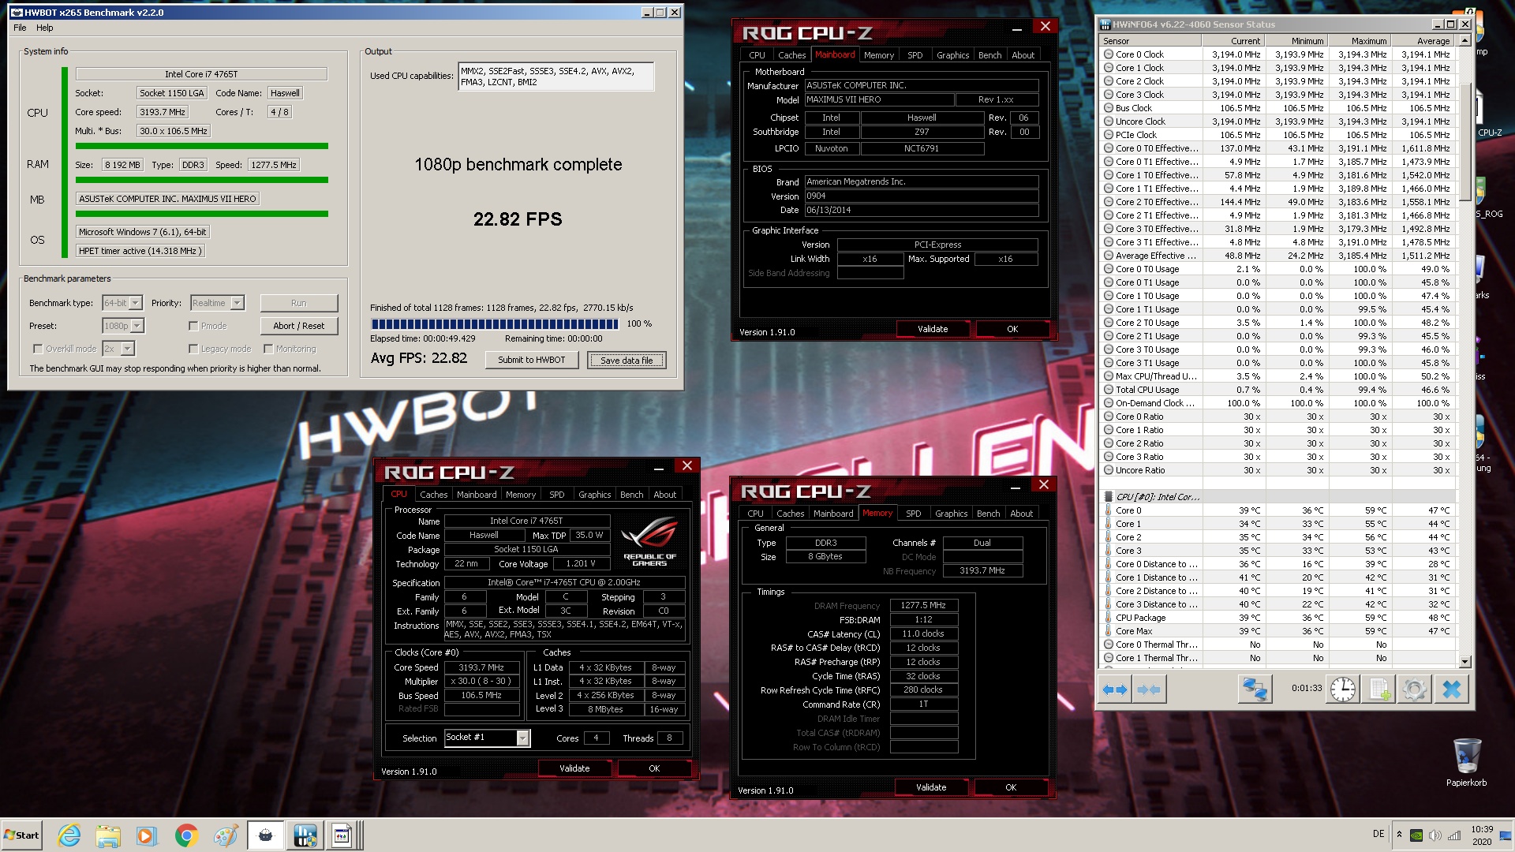Click Validate in CPU-Z CPU window
This screenshot has height=852, width=1515.
coord(574,768)
